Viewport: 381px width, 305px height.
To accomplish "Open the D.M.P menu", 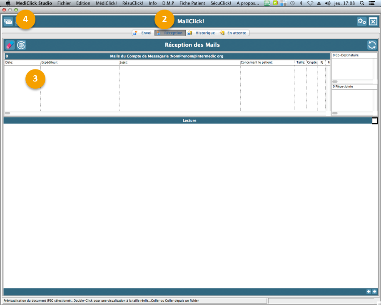I will coord(168,3).
